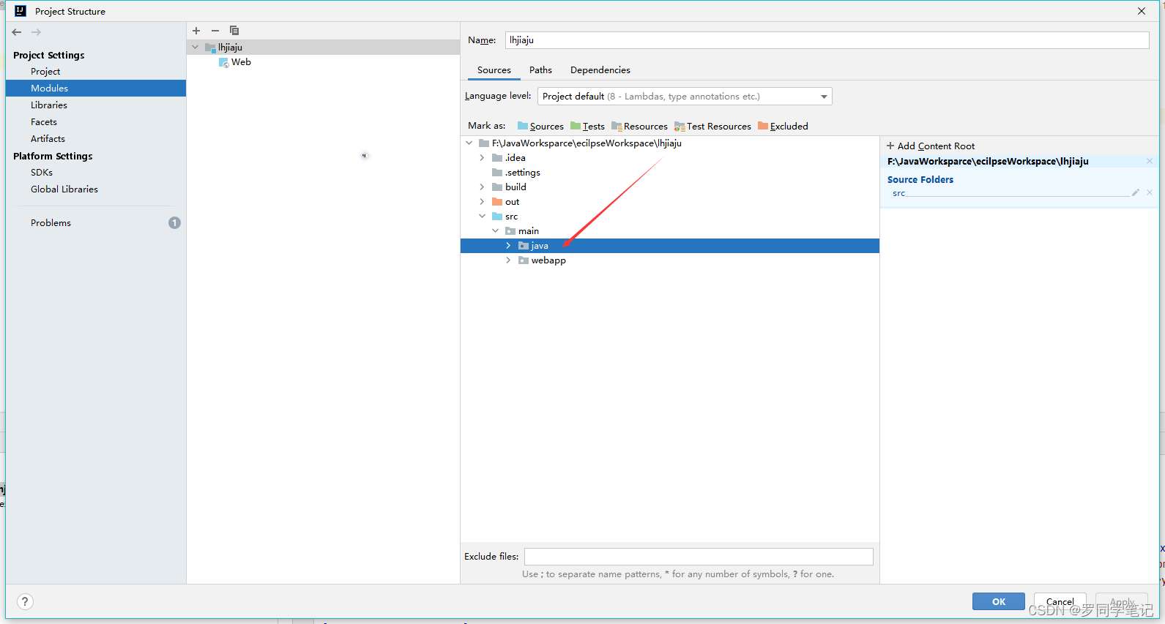Select the Web facet icon
The height and width of the screenshot is (624, 1165).
(224, 62)
